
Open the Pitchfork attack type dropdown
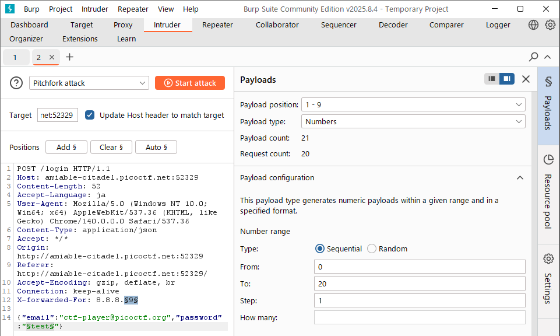[x=89, y=83]
